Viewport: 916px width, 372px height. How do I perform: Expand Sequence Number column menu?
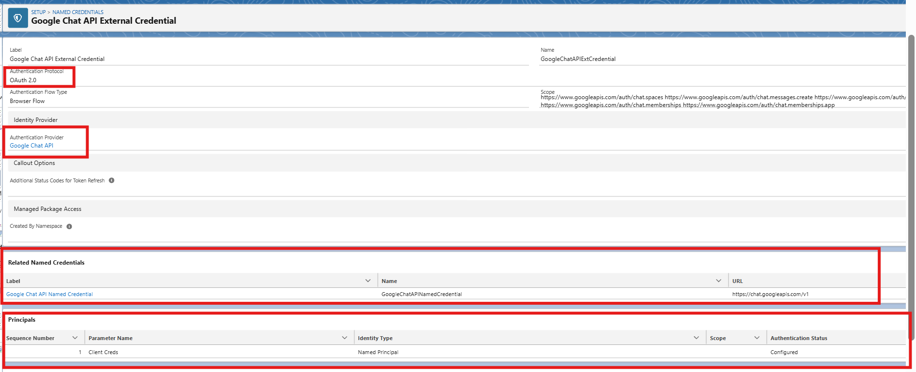(75, 338)
